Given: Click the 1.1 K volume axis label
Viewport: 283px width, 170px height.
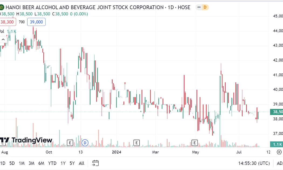Looking at the screenshot, I should [x=277, y=144].
